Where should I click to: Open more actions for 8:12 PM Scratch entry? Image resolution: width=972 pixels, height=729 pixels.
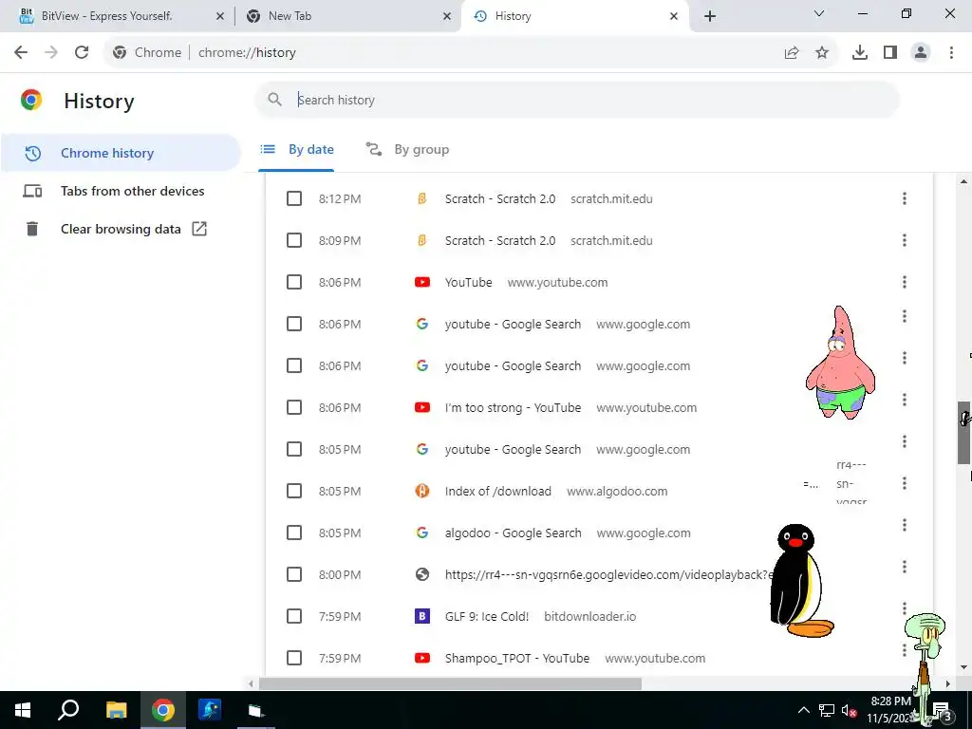coord(905,198)
